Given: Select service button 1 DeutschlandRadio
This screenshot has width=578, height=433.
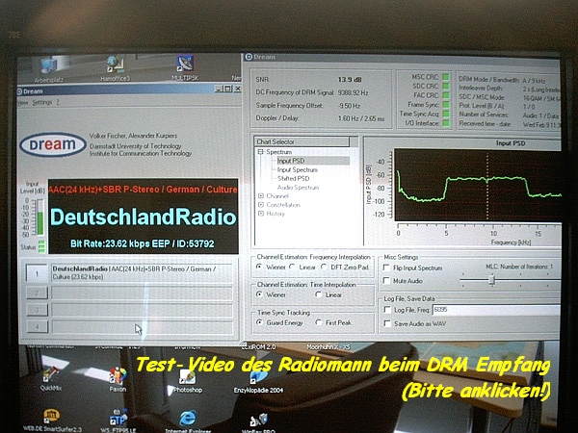Looking at the screenshot, I should pyautogui.click(x=37, y=273).
